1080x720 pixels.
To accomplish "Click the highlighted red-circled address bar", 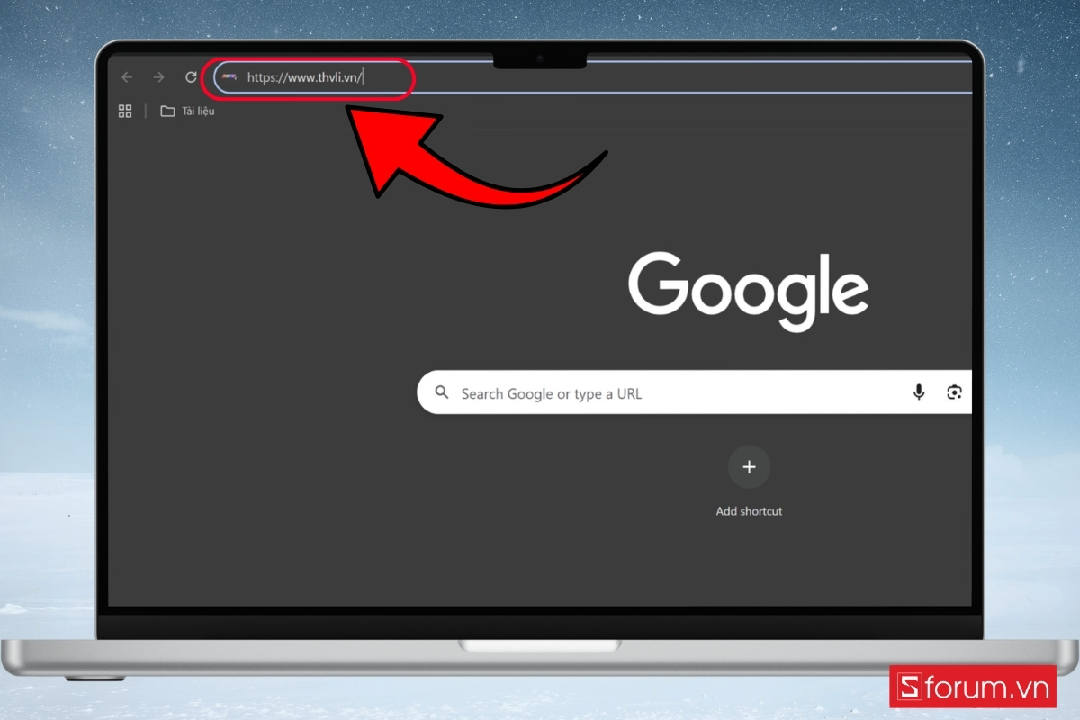I will point(310,79).
